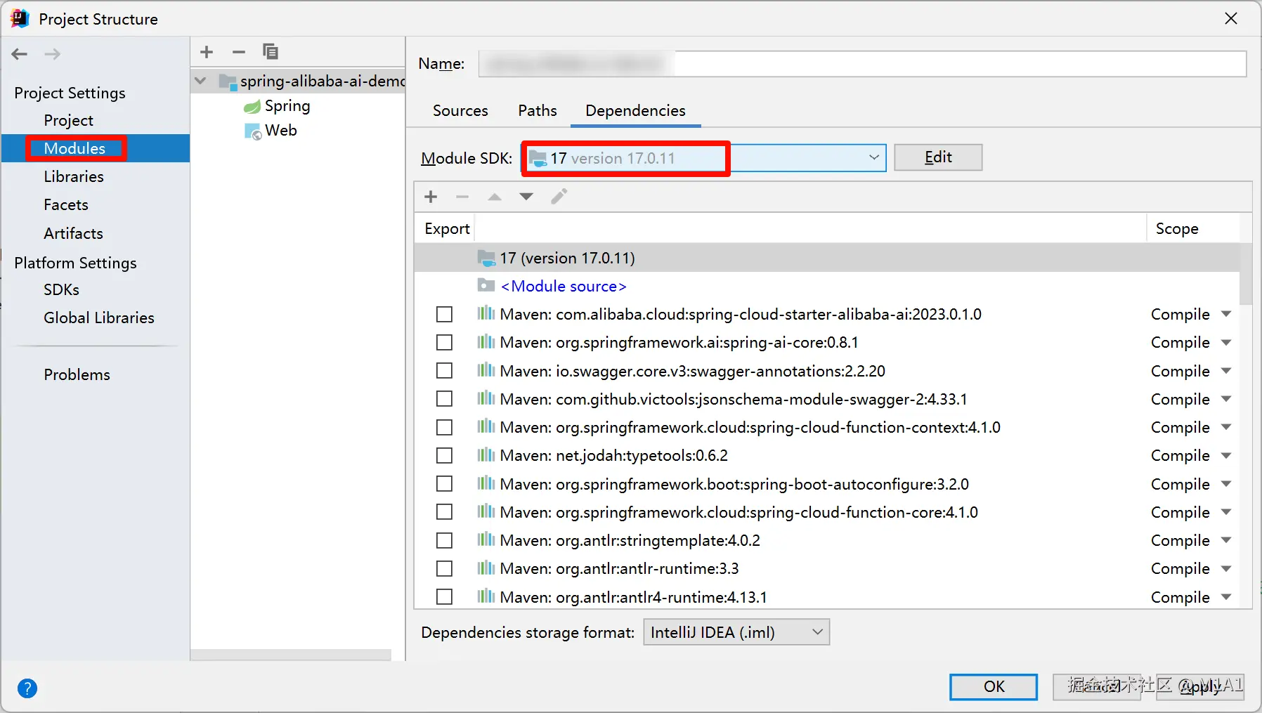Open scope dropdown for spring-ai-core

(x=1226, y=342)
